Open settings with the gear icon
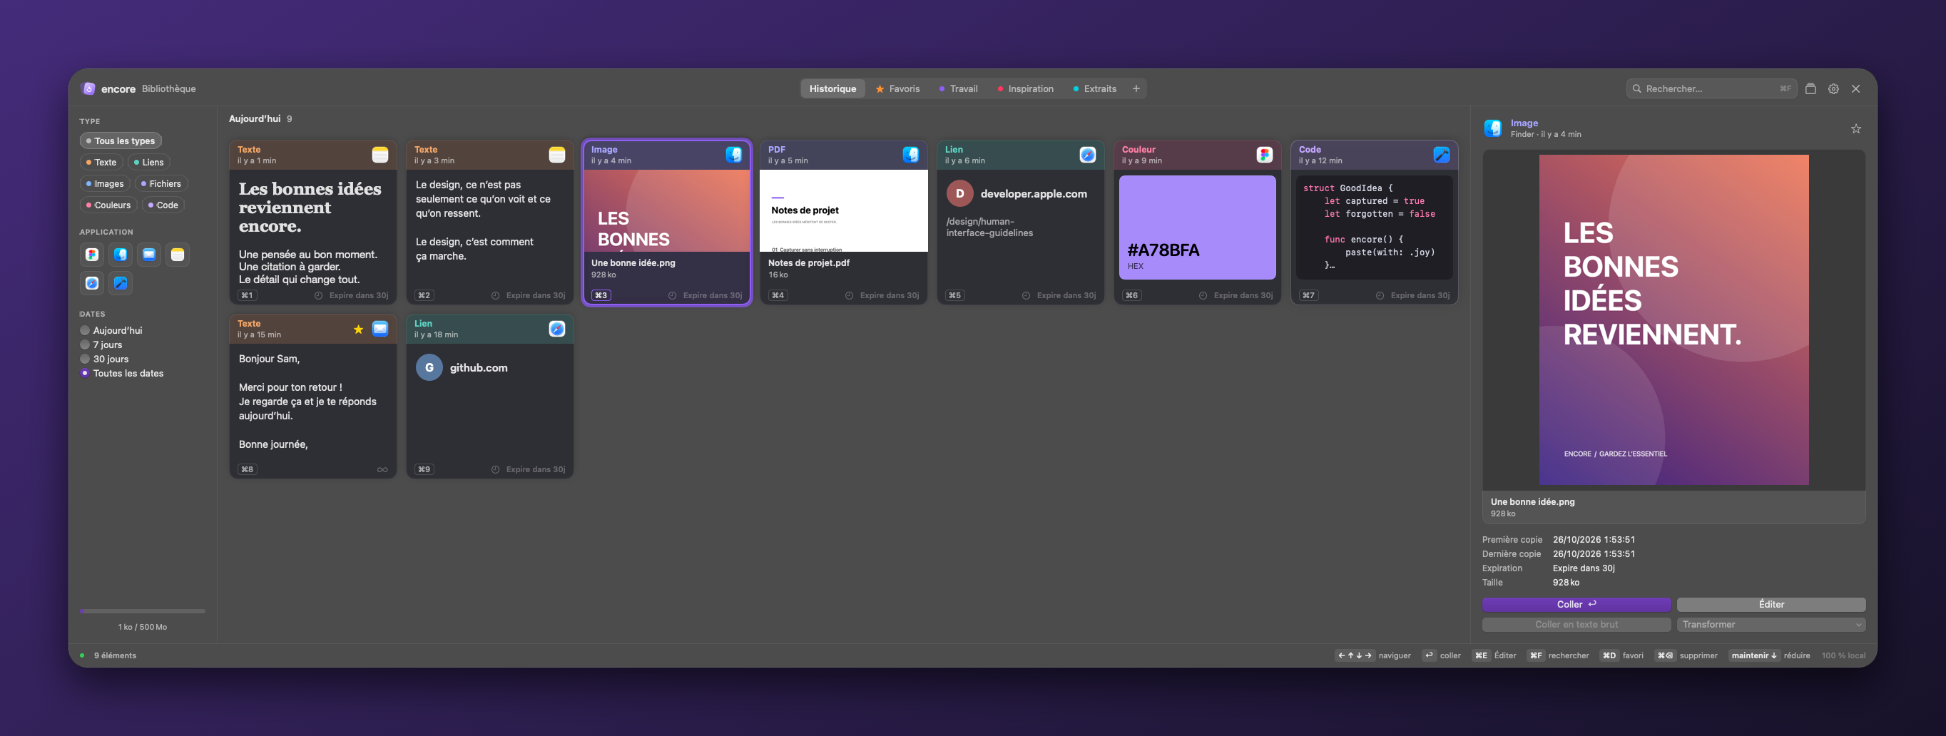1946x736 pixels. coord(1833,89)
